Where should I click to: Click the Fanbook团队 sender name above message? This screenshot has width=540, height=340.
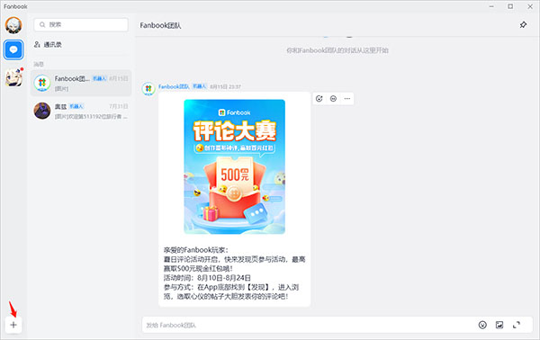[x=174, y=86]
